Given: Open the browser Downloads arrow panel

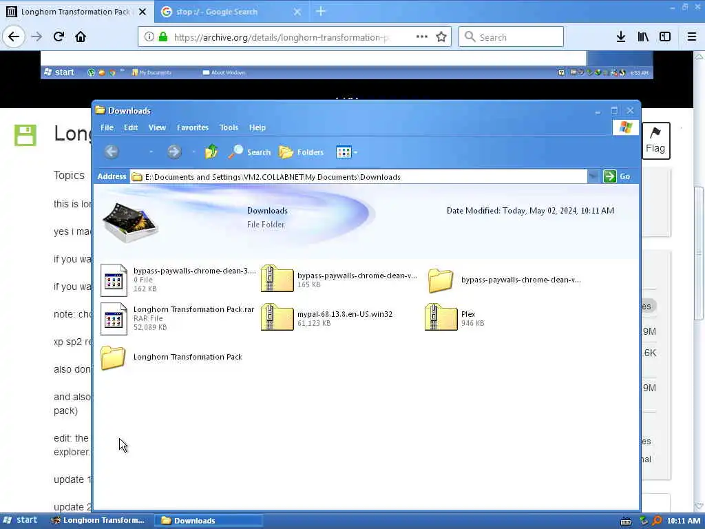Looking at the screenshot, I should click(x=621, y=37).
